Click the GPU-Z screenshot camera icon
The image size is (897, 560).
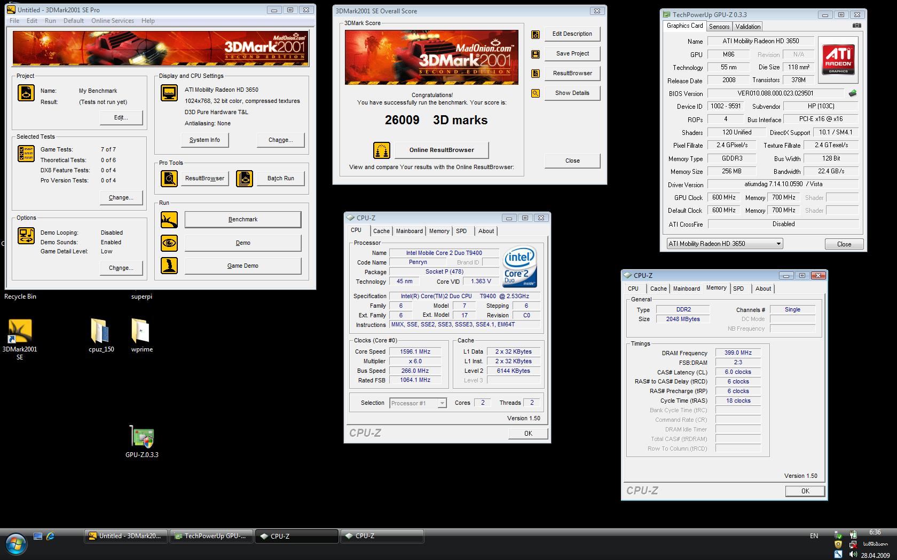point(856,26)
